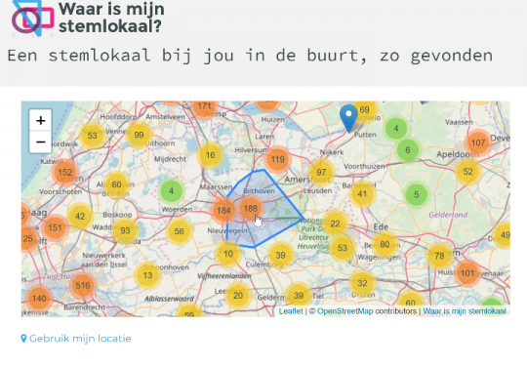The width and height of the screenshot is (527, 366).
Task: Click the Gebruik mijn locatie link
Action: click(76, 338)
